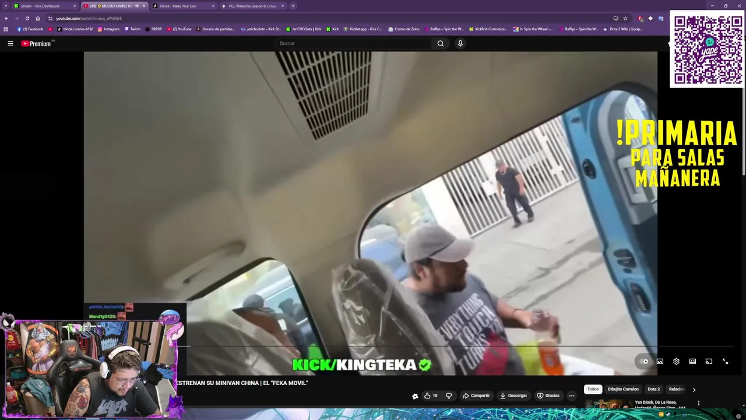Open the player settings gear
The height and width of the screenshot is (420, 746).
[676, 361]
